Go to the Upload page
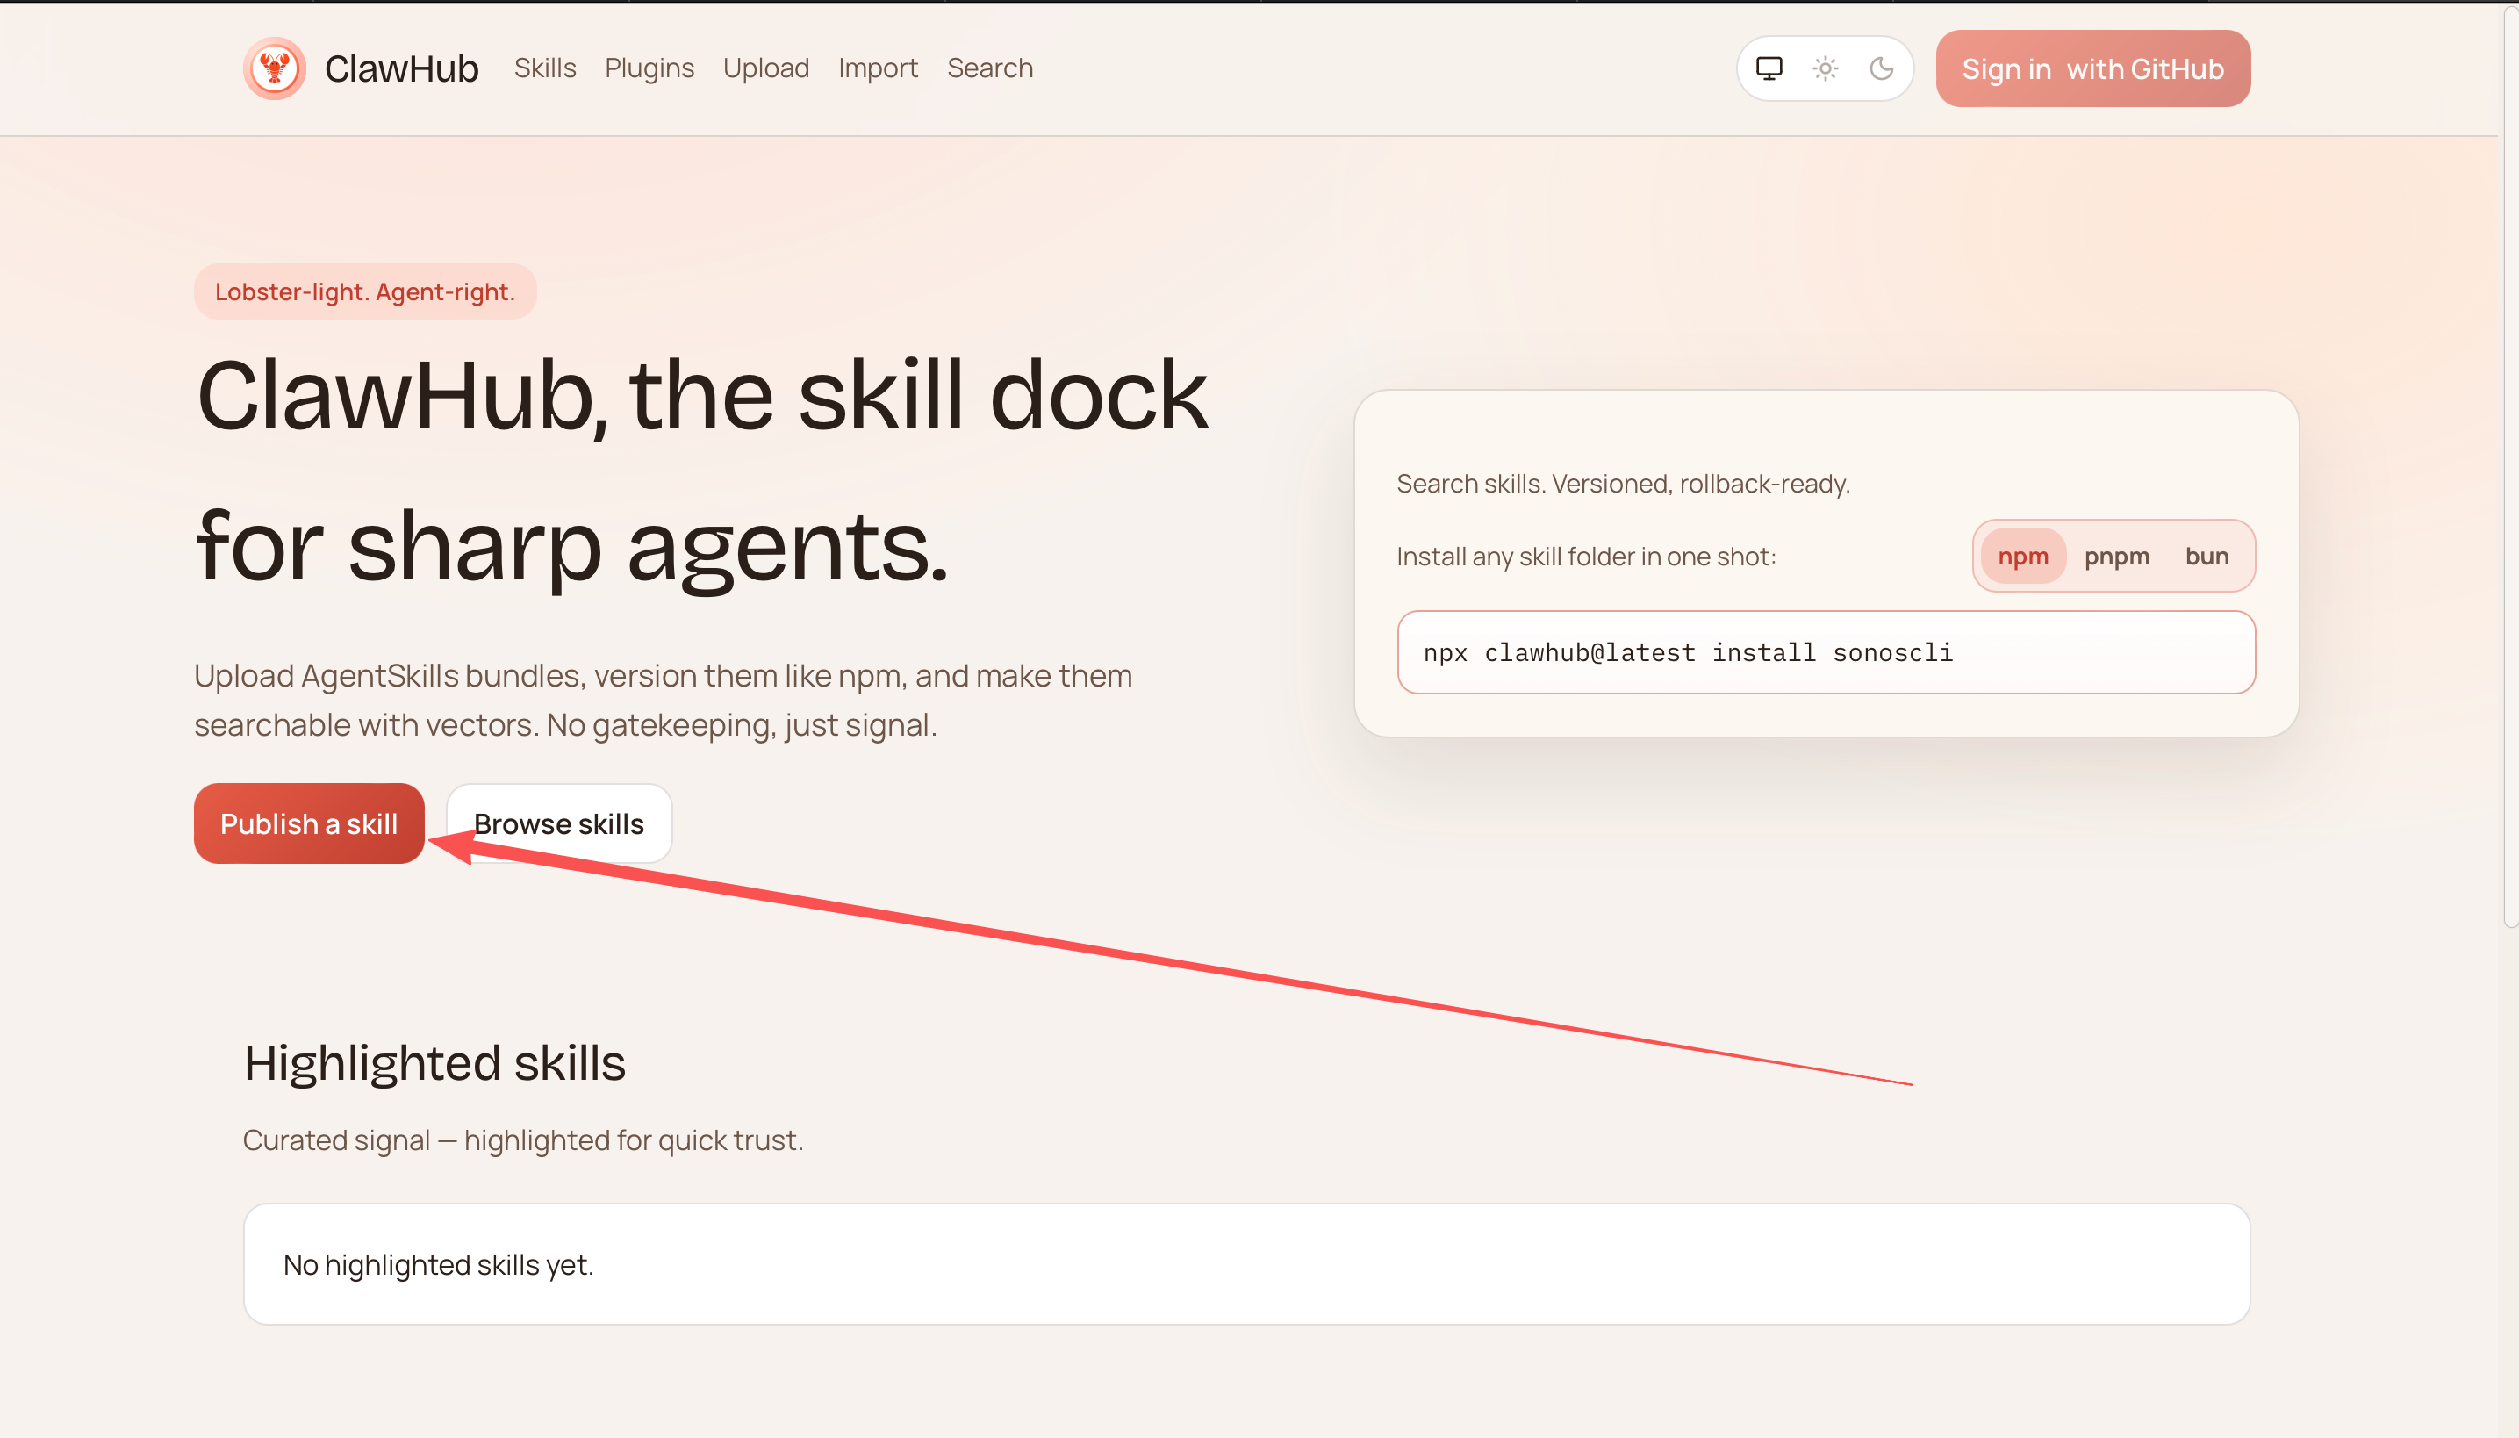2519x1438 pixels. tap(765, 68)
